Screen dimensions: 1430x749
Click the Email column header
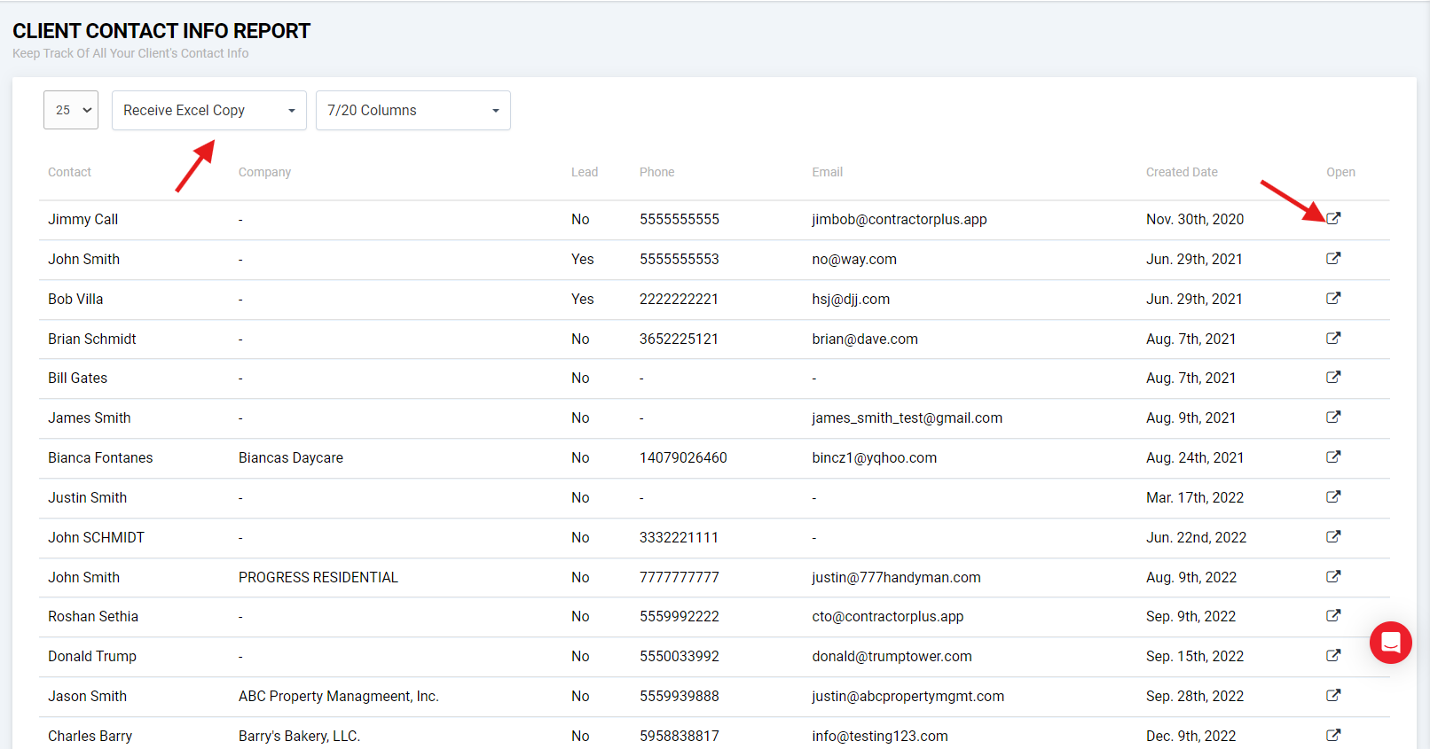[x=827, y=172]
